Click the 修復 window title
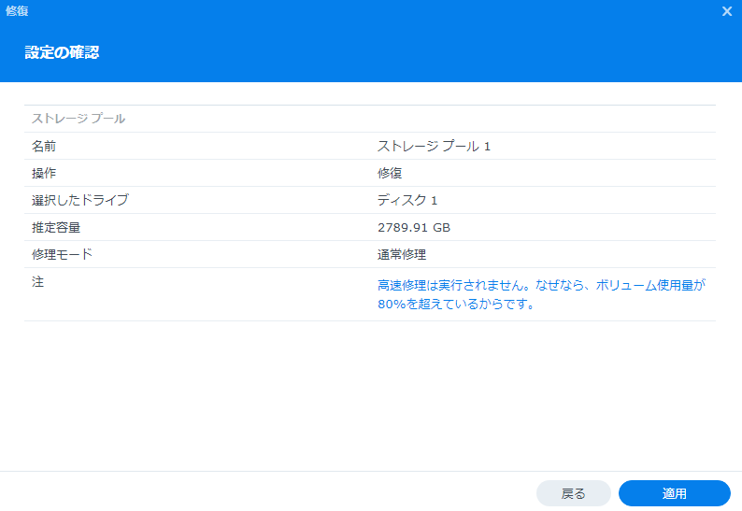Image resolution: width=742 pixels, height=511 pixels. click(17, 11)
